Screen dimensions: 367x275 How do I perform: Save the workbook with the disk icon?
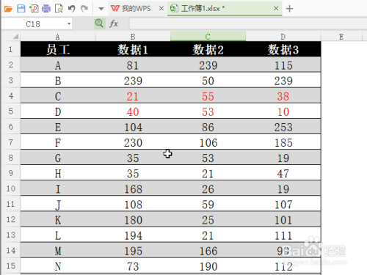tap(21, 9)
